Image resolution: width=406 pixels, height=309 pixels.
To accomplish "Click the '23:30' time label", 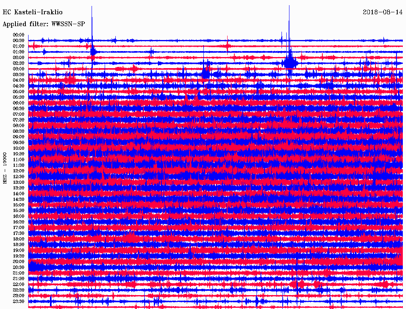I will click(x=19, y=301).
